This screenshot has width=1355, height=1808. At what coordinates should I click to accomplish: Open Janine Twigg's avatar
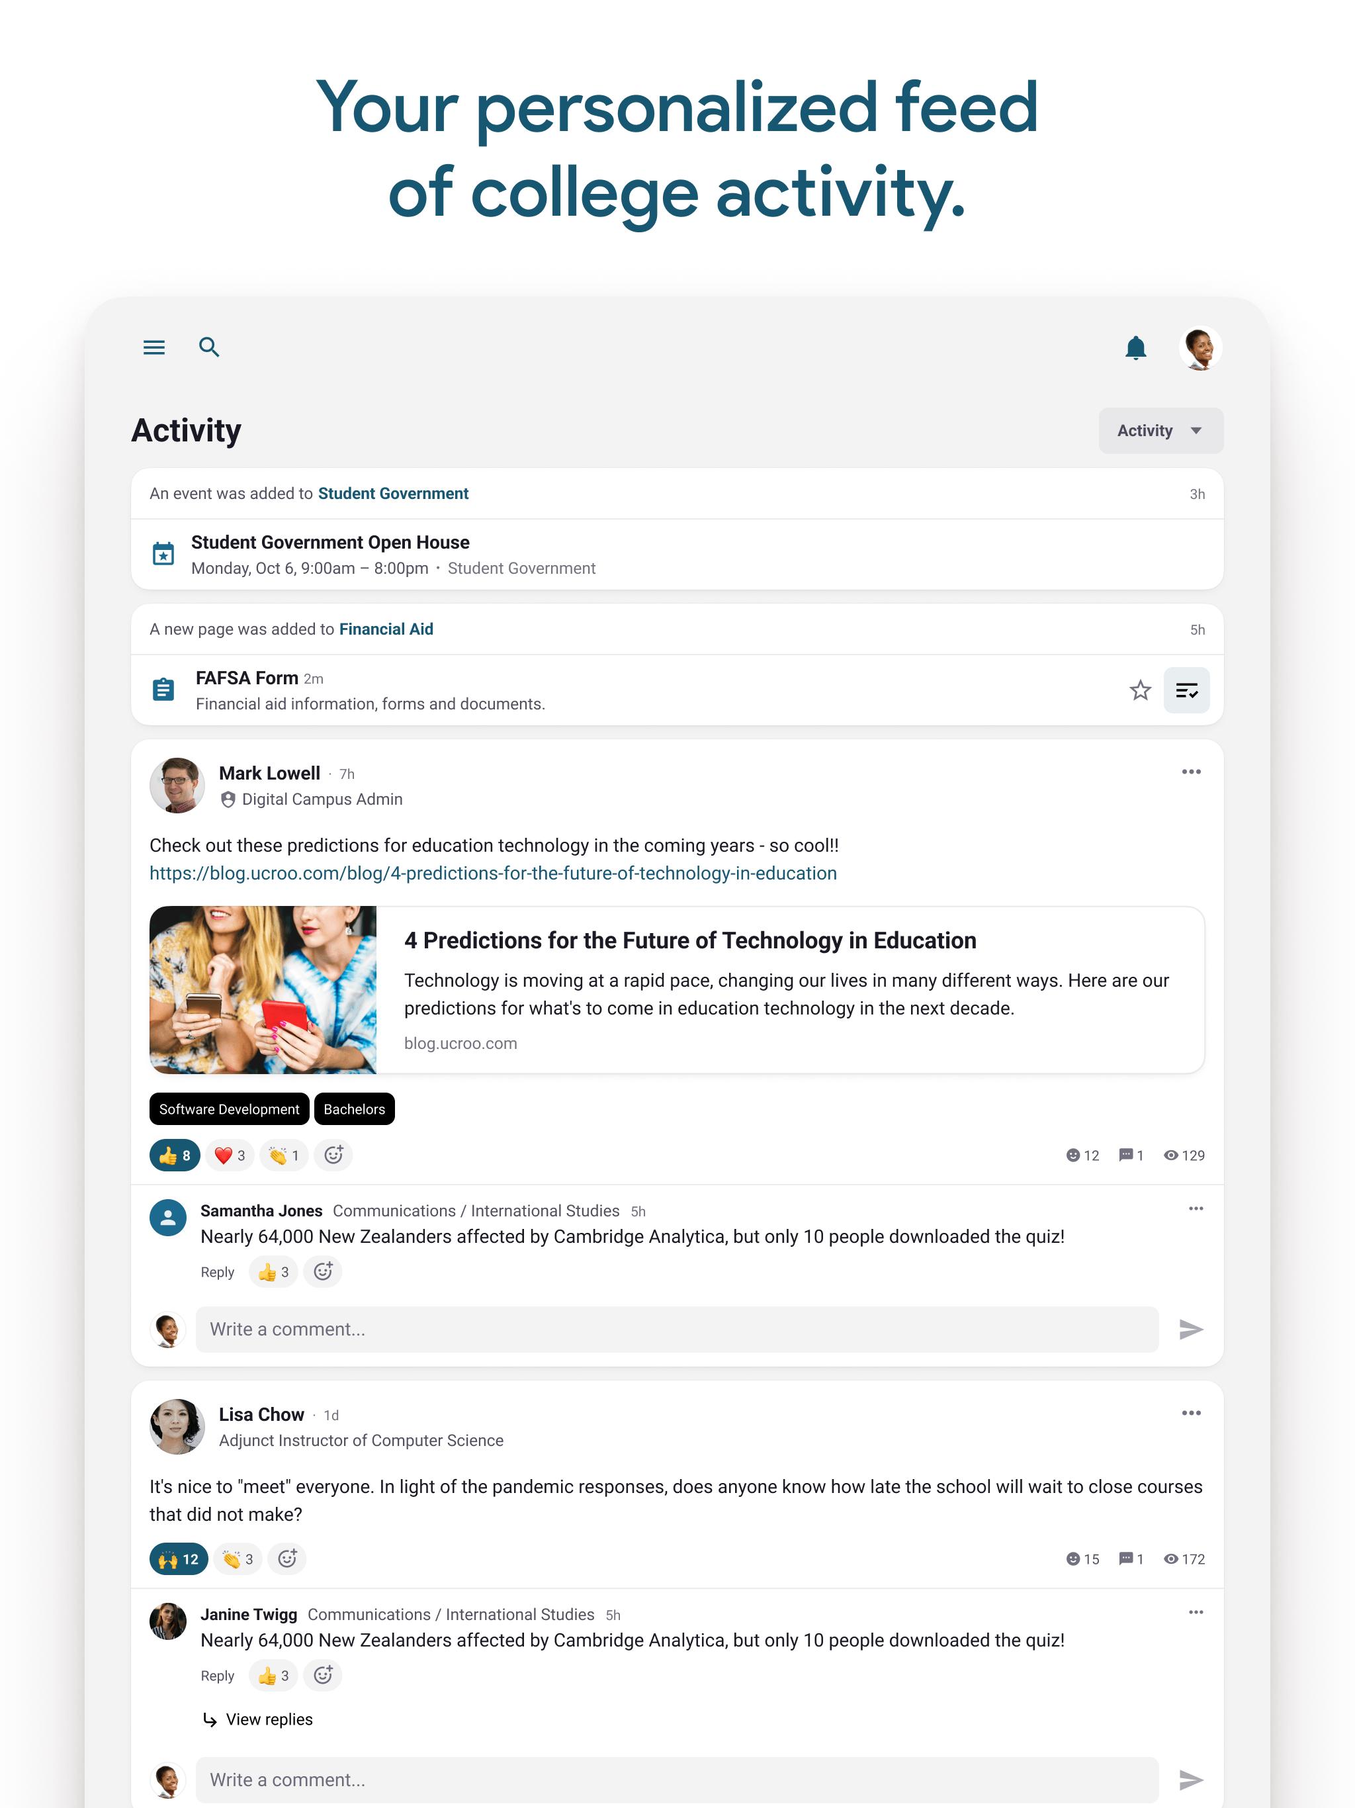[167, 1621]
